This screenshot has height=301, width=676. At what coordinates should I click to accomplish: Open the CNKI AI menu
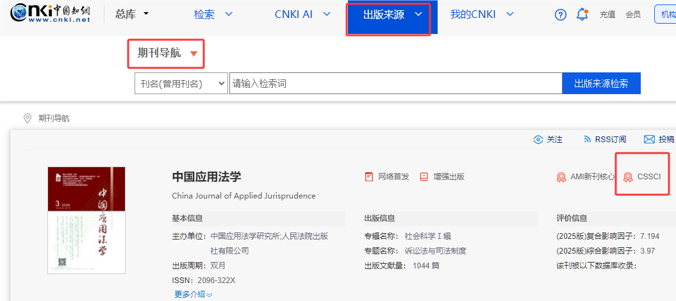coord(302,14)
